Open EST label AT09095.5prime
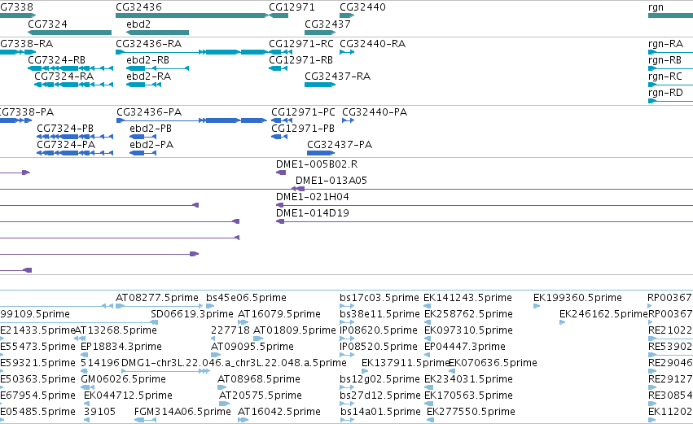The image size is (693, 424). click(x=252, y=347)
